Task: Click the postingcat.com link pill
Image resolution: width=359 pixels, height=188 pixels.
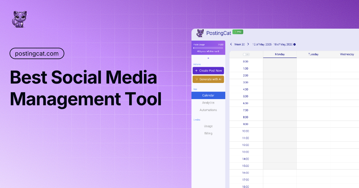Action: (37, 53)
